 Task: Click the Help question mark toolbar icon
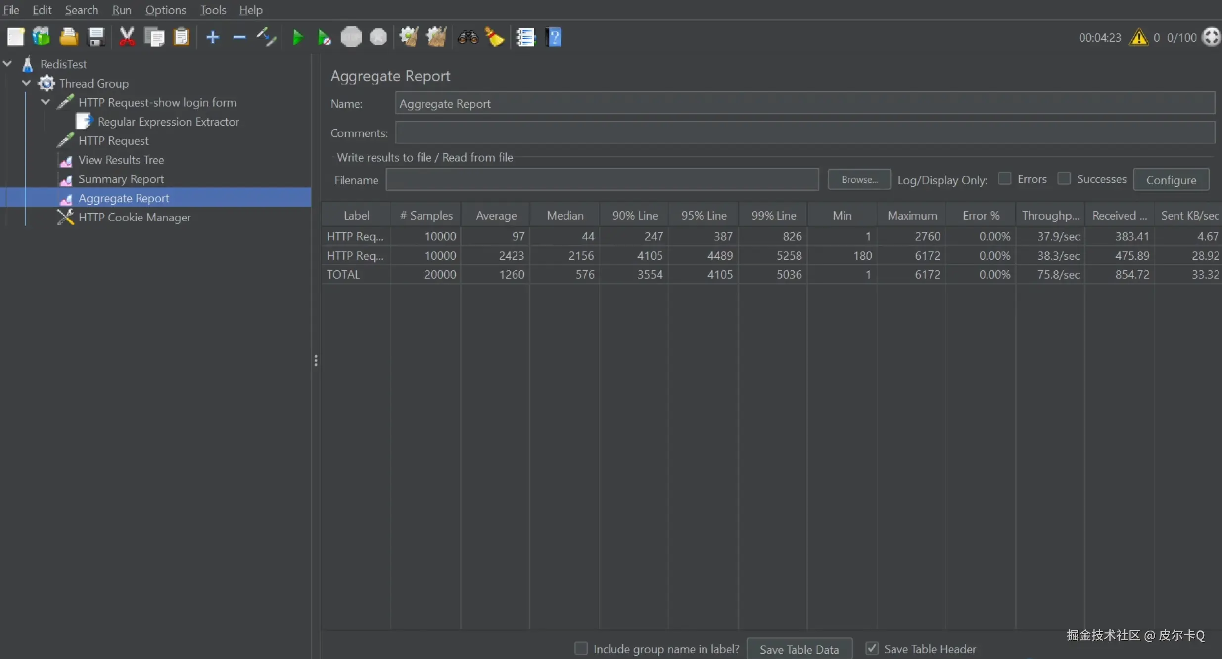554,37
